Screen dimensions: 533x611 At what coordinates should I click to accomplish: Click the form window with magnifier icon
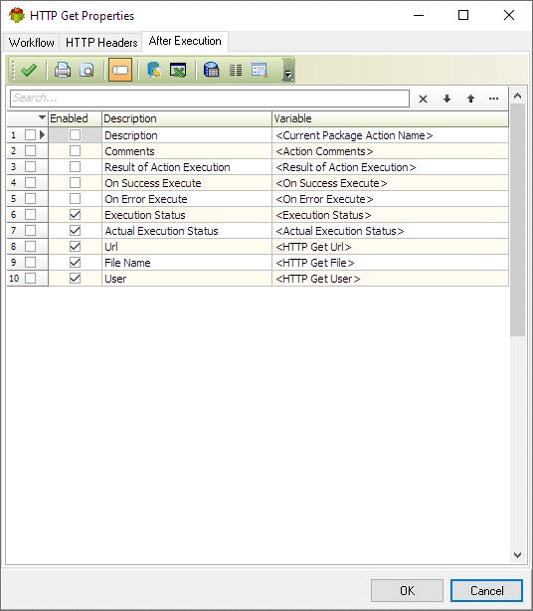[x=260, y=70]
